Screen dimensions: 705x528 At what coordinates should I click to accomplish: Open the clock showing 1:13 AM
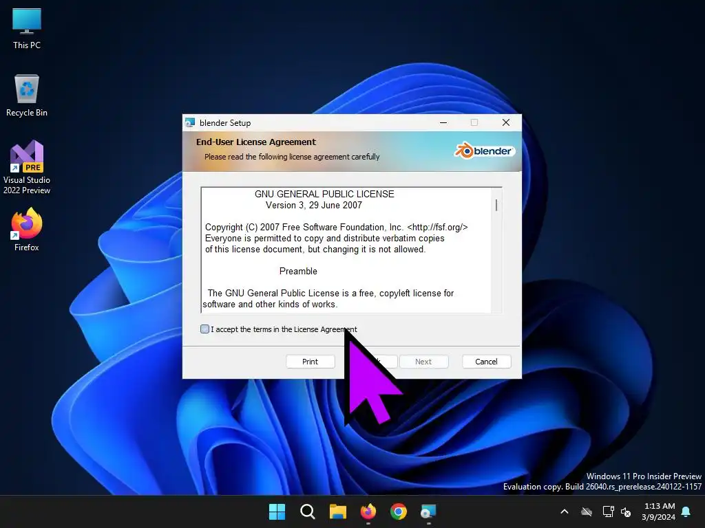tap(659, 511)
